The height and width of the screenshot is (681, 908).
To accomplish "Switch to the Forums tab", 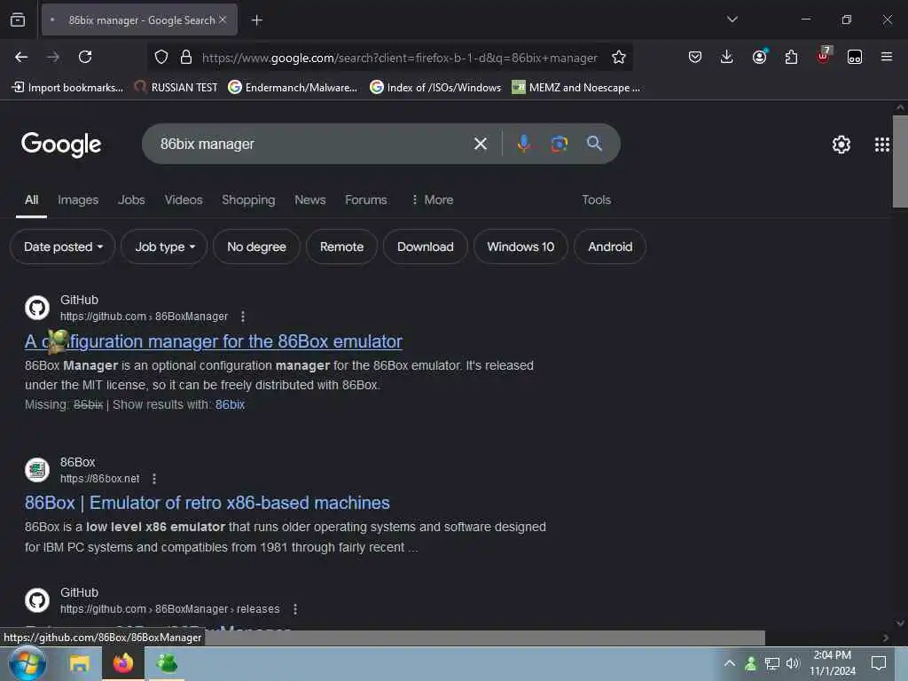I will 366,200.
